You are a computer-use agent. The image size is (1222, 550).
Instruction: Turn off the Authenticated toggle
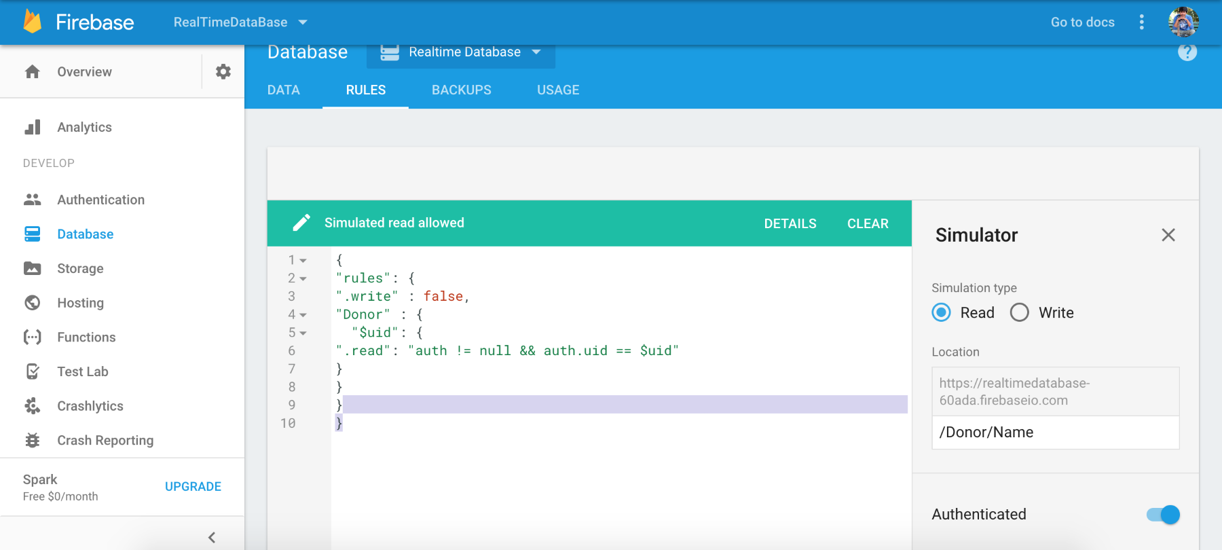pos(1164,515)
